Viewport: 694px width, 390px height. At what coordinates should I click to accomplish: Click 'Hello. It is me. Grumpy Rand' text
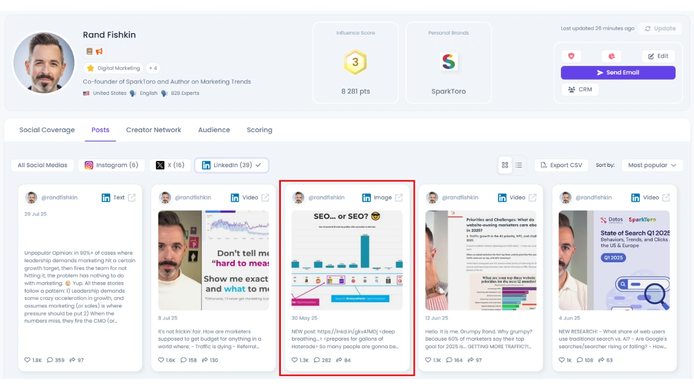(x=479, y=339)
